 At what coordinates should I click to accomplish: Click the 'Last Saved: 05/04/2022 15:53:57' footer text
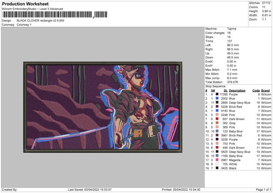tap(90, 189)
